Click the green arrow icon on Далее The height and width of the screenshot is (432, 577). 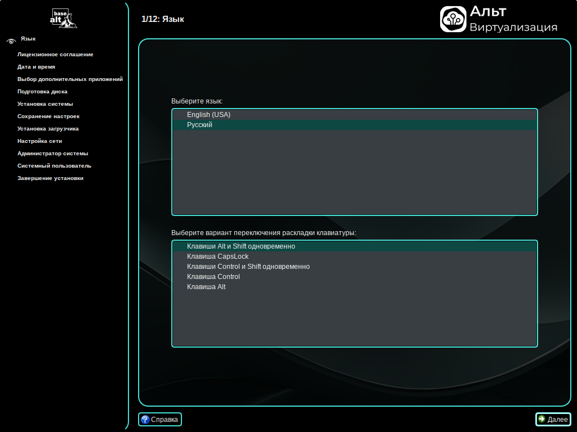[542, 419]
